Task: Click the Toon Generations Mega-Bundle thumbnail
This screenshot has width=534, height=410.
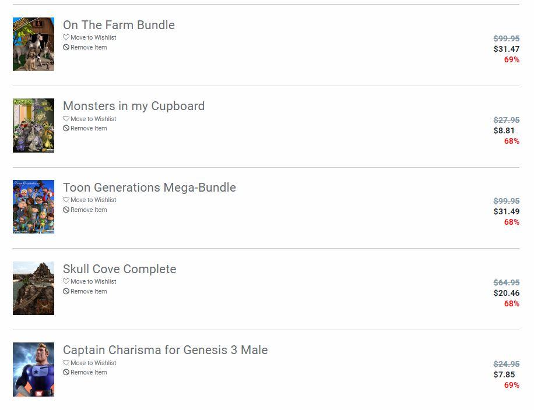Action: pos(33,207)
